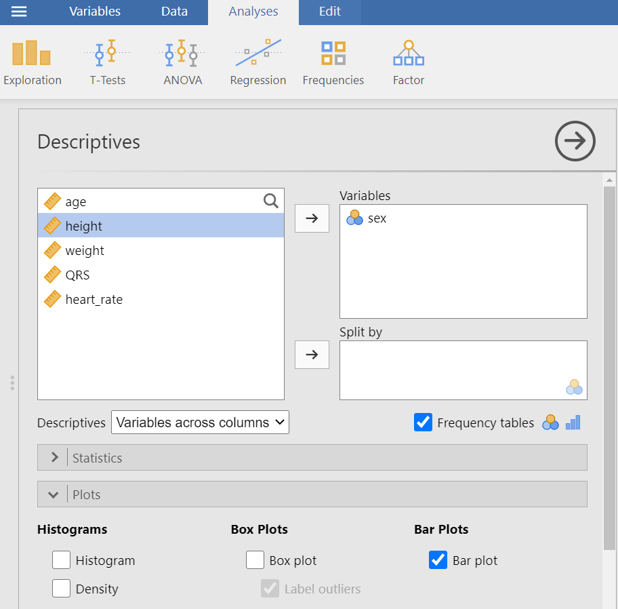Image resolution: width=618 pixels, height=609 pixels.
Task: Open the Factor analysis menu
Action: (408, 62)
